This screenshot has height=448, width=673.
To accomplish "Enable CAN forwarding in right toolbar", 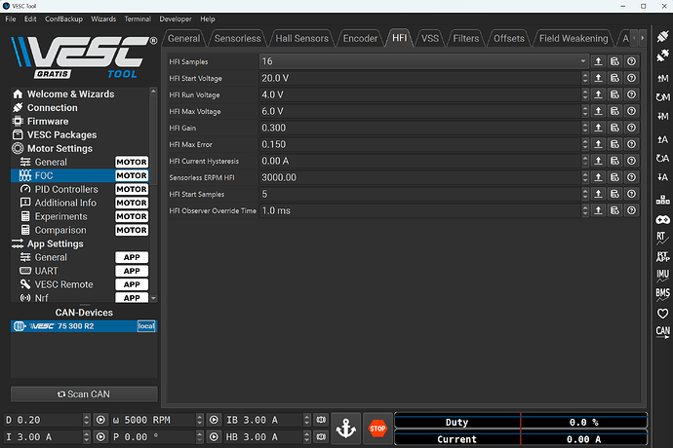I will (x=662, y=331).
